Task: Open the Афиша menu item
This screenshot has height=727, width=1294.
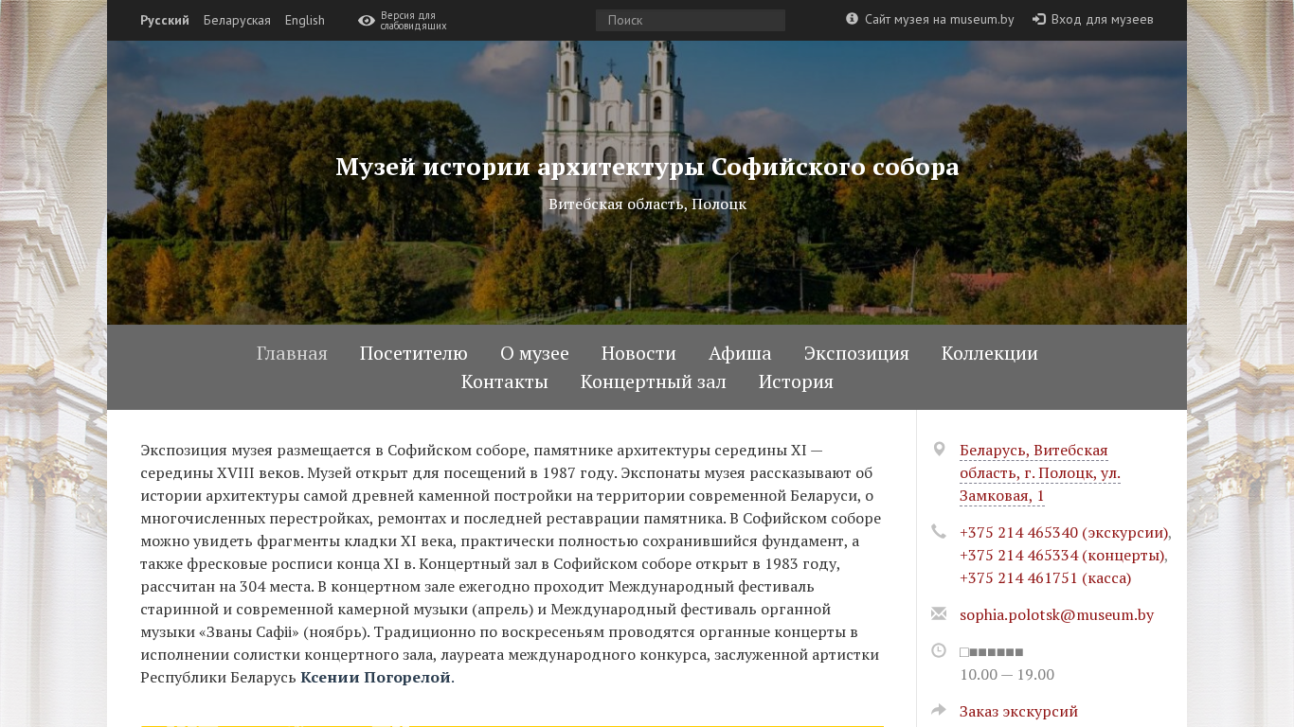Action: (740, 353)
